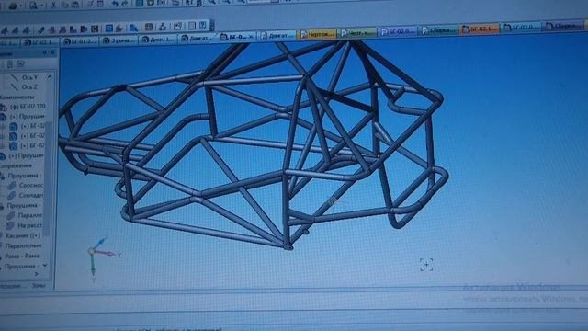Switch to the green 'Черт' document tab

[x=357, y=33]
